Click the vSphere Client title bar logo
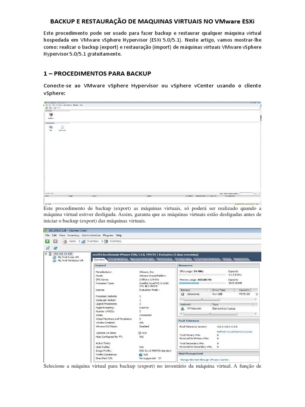Image resolution: width=305 pixels, height=407 pixels. (45, 230)
